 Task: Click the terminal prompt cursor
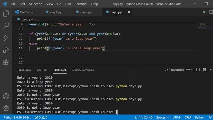click(116, 112)
